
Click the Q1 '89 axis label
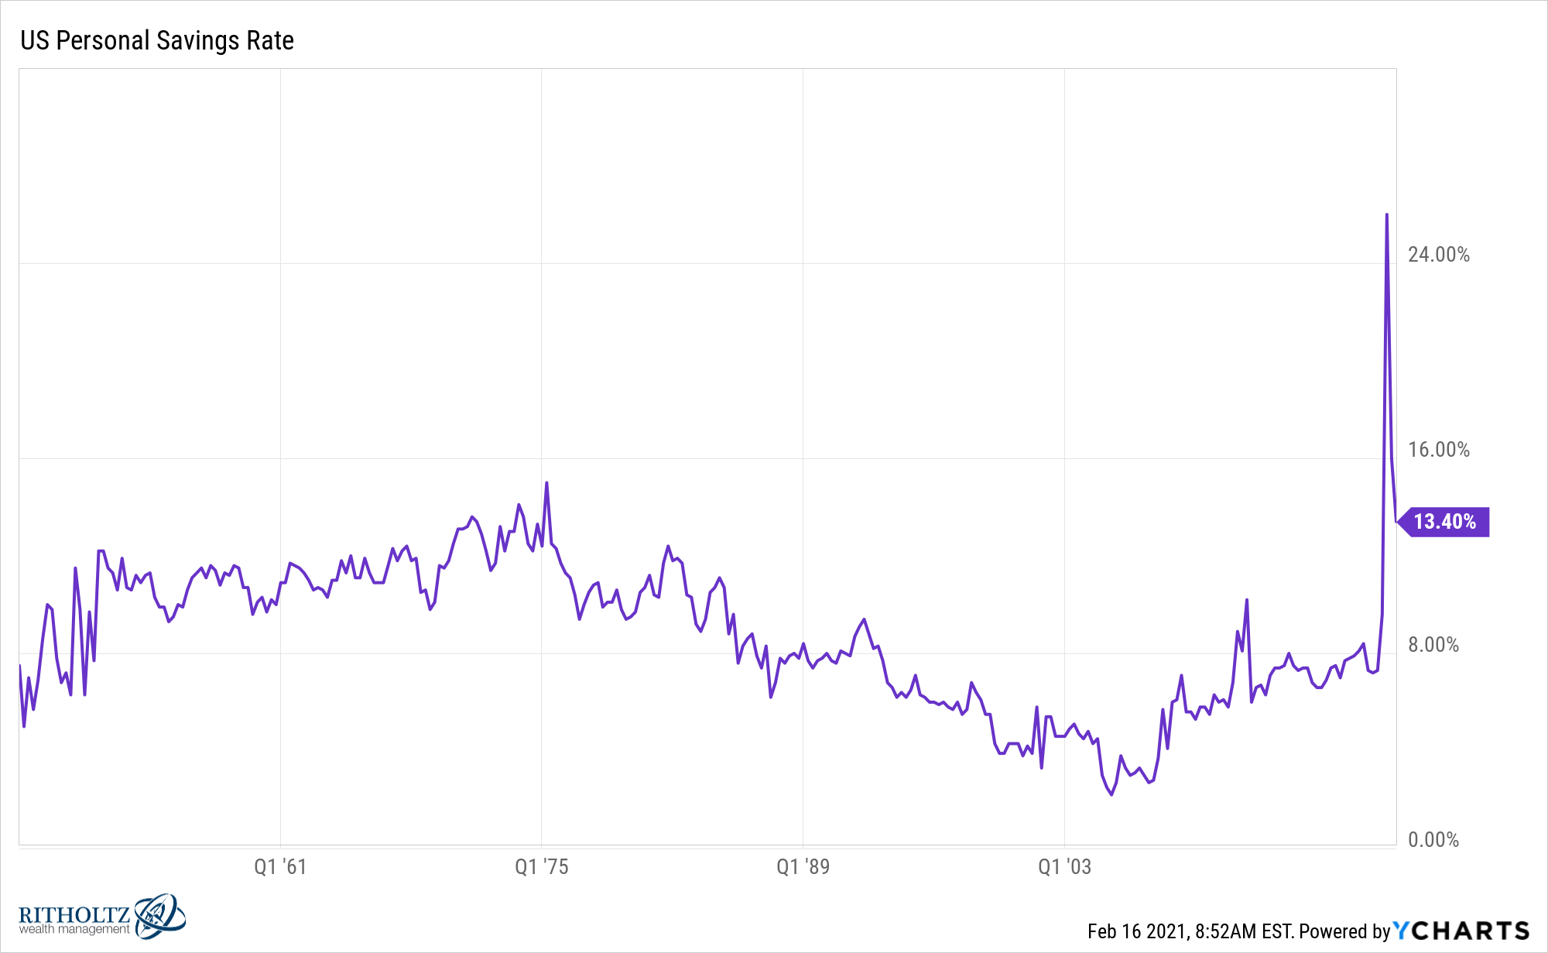click(803, 866)
